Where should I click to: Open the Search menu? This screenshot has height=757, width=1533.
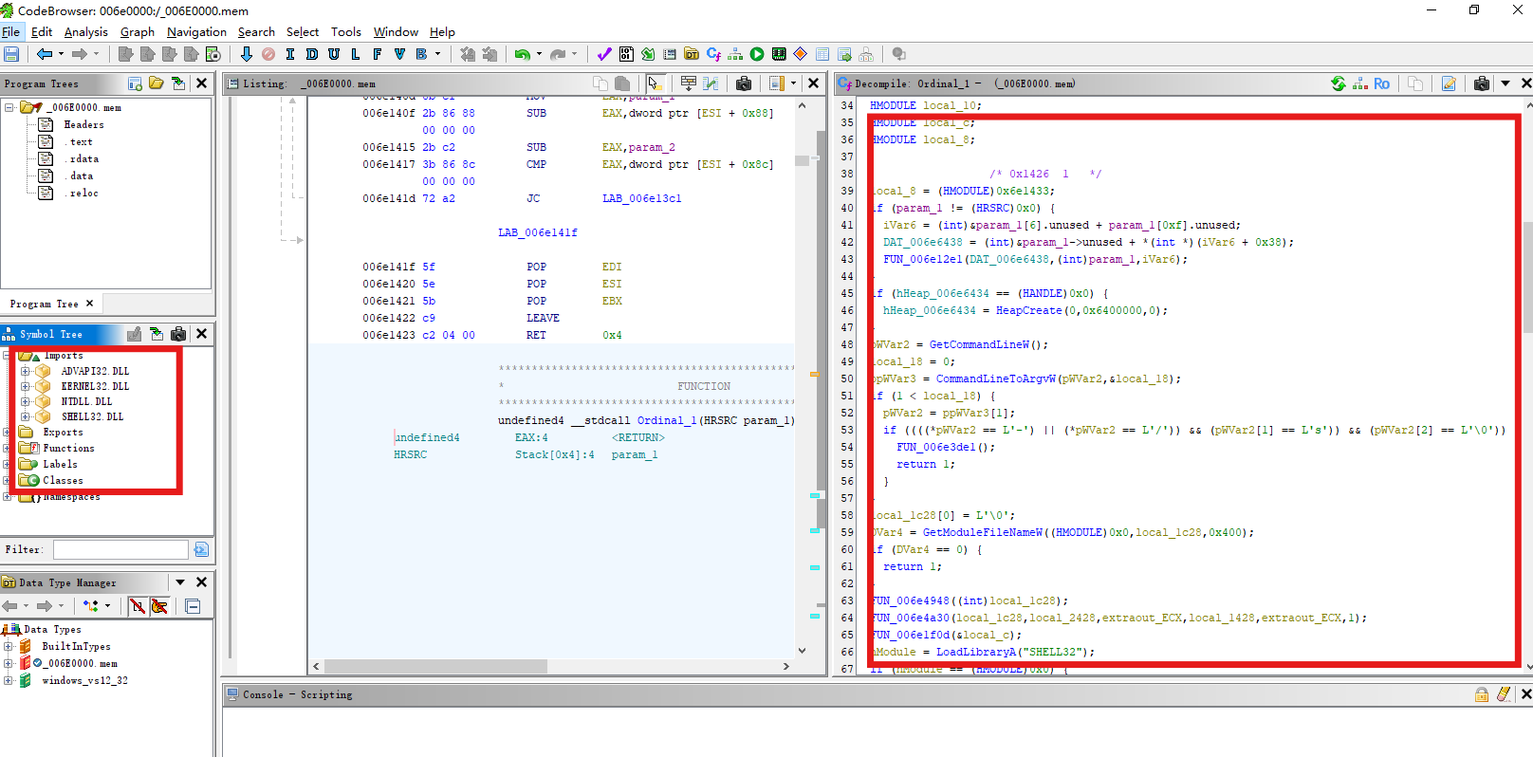256,31
